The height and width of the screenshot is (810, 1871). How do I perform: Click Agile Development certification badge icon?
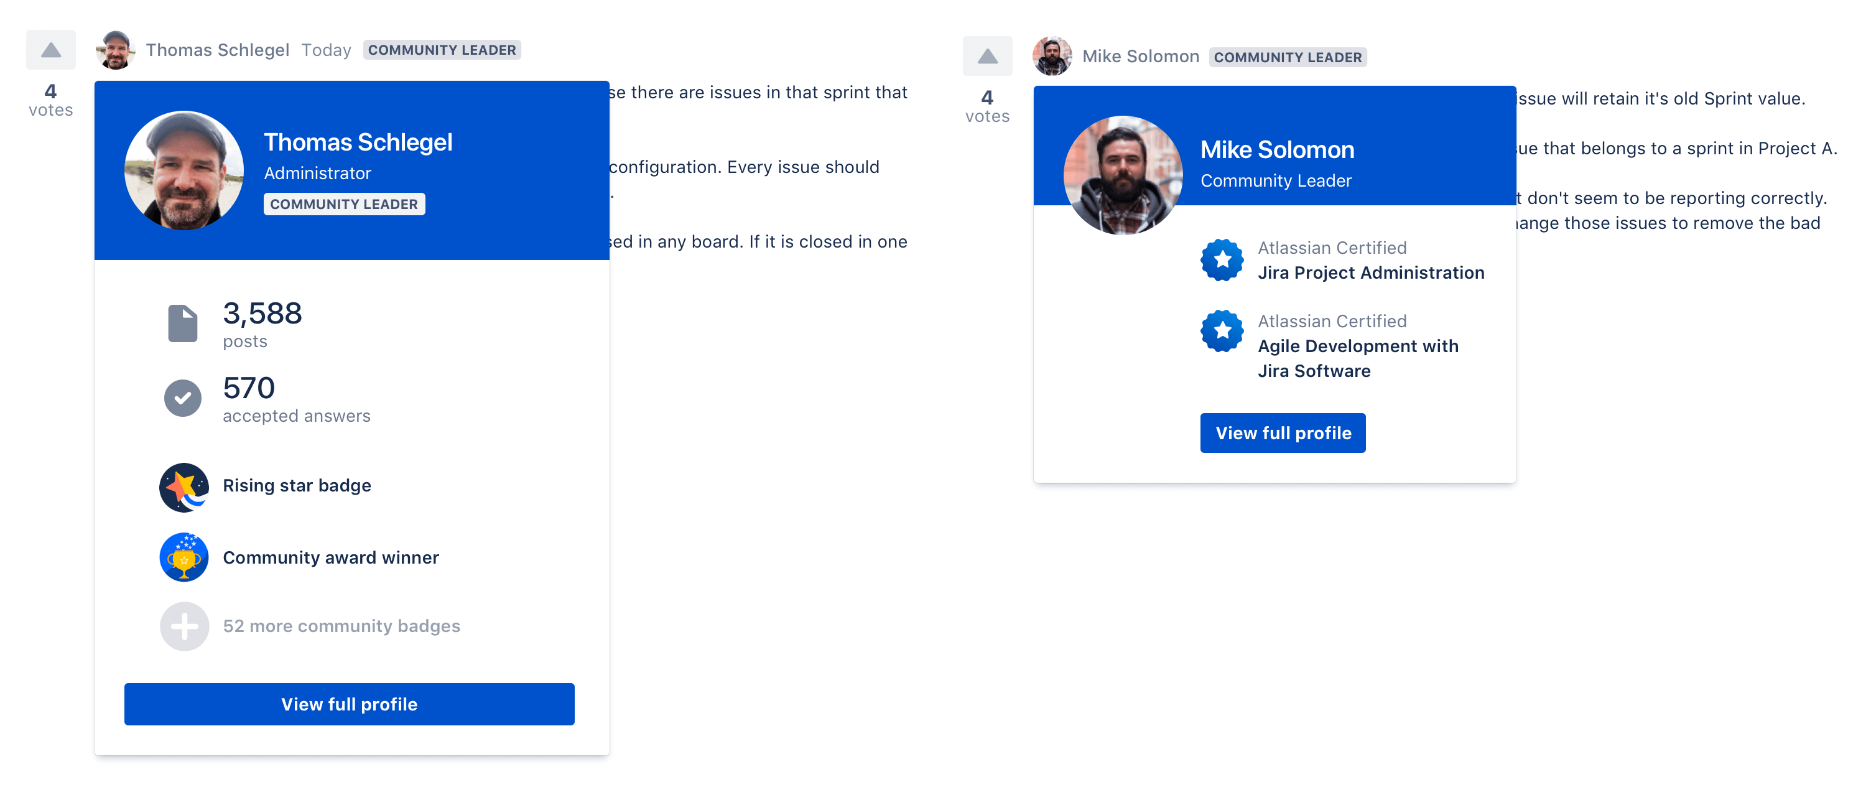click(x=1222, y=331)
